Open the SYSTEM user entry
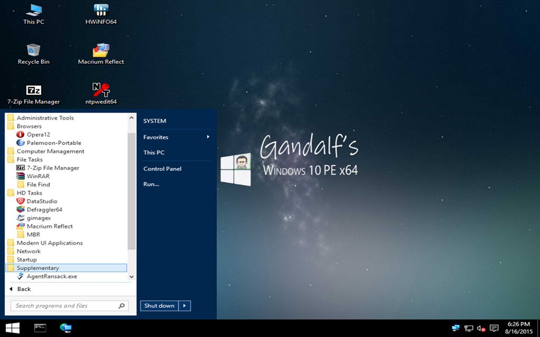Image resolution: width=540 pixels, height=337 pixels. (x=155, y=121)
